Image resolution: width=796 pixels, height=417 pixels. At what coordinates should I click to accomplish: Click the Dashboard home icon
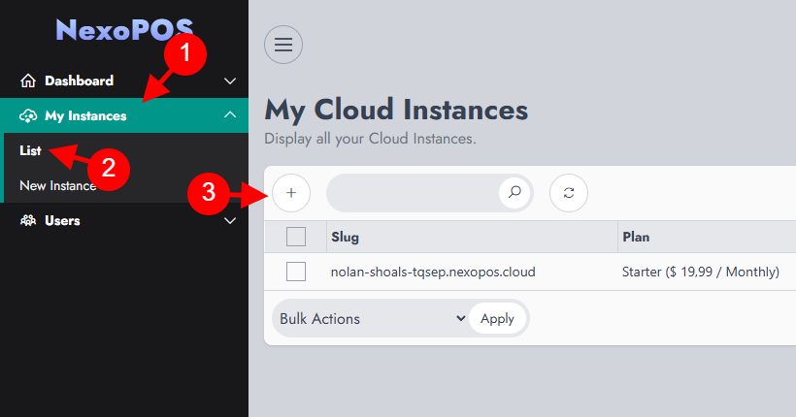(x=28, y=80)
